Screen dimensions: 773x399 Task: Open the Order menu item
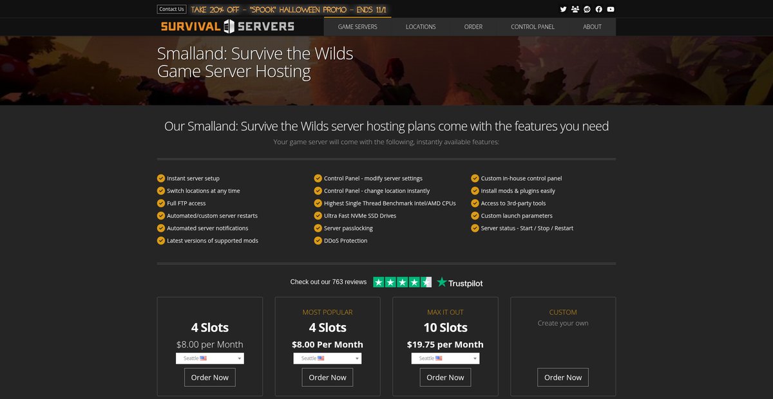[x=473, y=26]
